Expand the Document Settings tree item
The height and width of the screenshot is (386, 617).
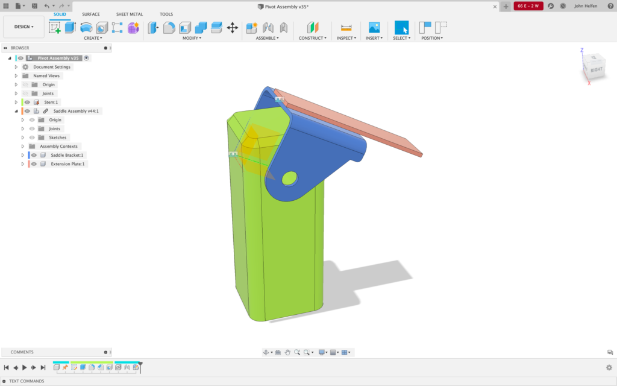pyautogui.click(x=16, y=67)
